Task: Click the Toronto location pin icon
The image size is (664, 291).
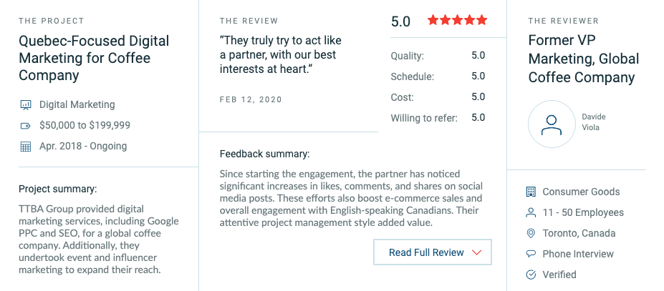Action: (x=531, y=233)
